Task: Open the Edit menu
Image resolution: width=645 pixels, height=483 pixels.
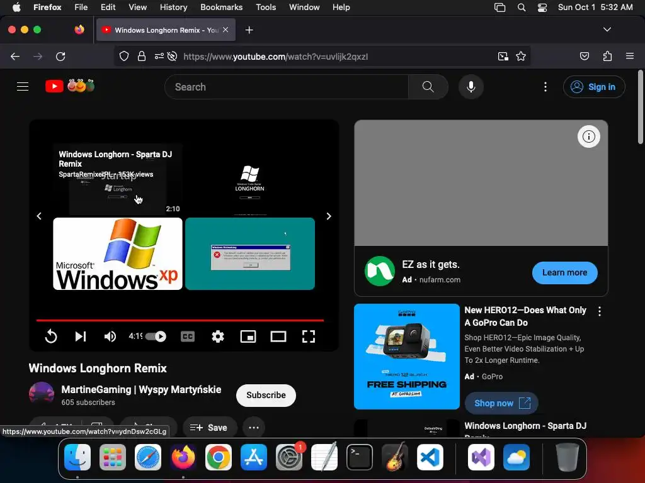Action: (108, 8)
